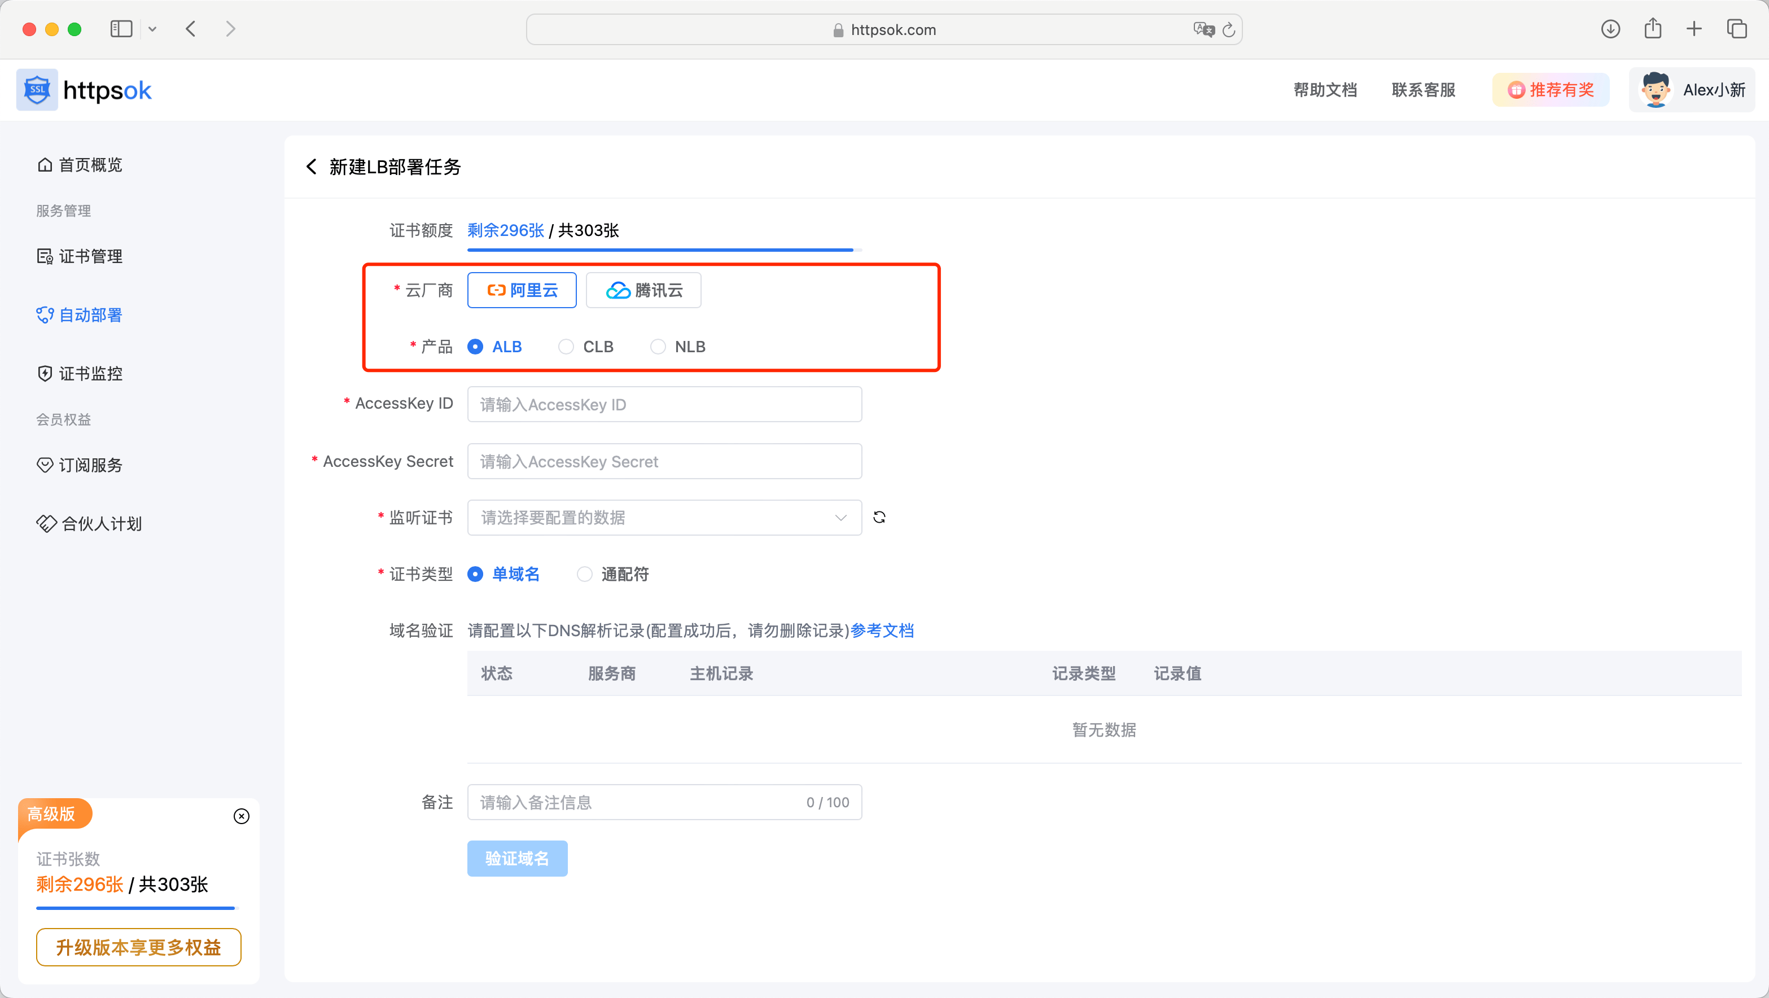The height and width of the screenshot is (998, 1769).
Task: Select 腾讯云 as cloud vendor
Action: pos(643,290)
